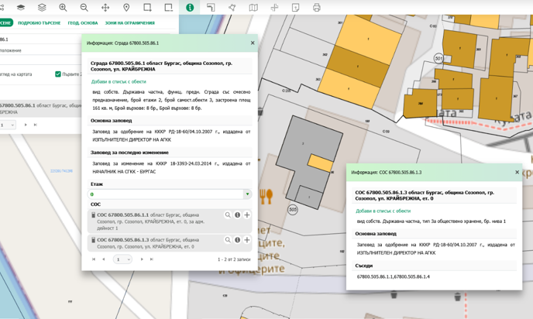
Task: Open the ГЕОД. ОСНОВА tab
Action: (83, 23)
